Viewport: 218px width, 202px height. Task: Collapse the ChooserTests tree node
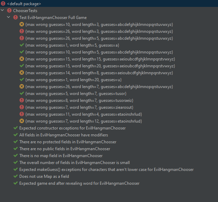pos(3,10)
